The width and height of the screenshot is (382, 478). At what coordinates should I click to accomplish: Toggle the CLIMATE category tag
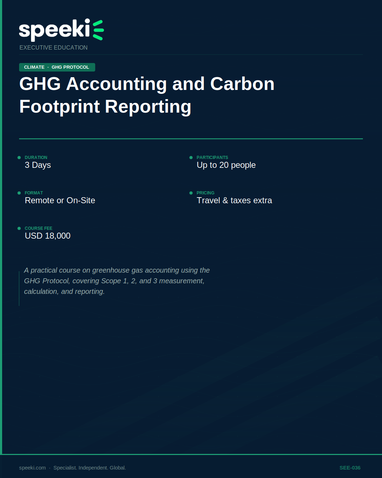click(x=34, y=67)
